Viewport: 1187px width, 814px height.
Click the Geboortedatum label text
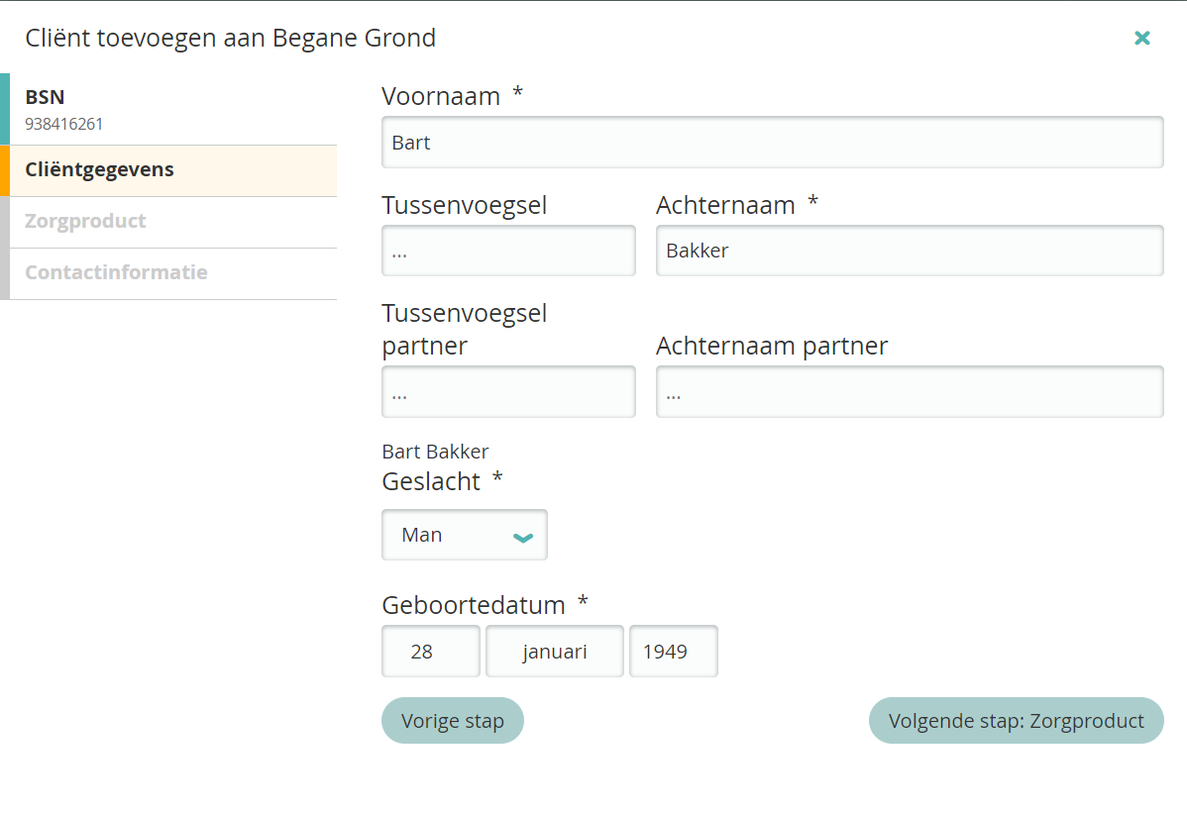474,605
